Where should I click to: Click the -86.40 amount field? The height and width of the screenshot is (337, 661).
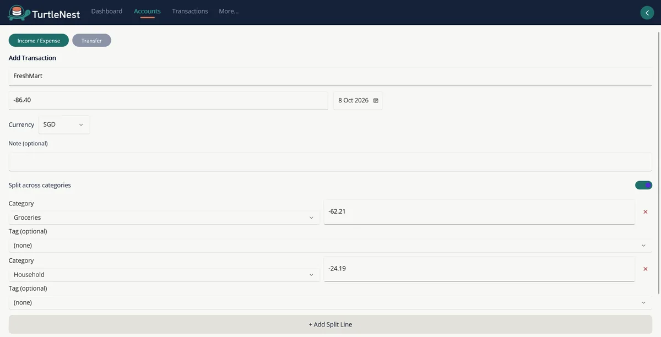[168, 100]
